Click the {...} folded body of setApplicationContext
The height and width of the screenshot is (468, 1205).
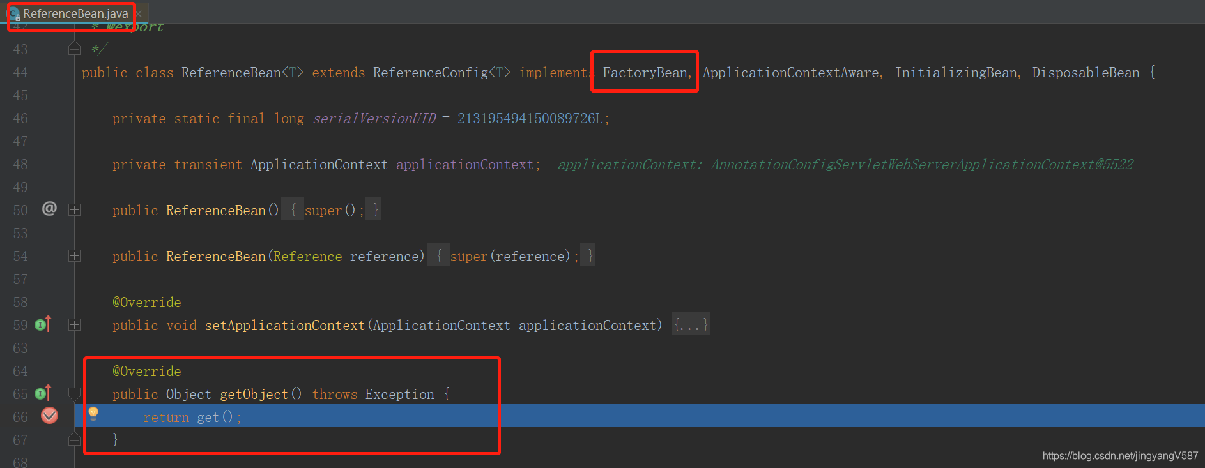pyautogui.click(x=691, y=325)
